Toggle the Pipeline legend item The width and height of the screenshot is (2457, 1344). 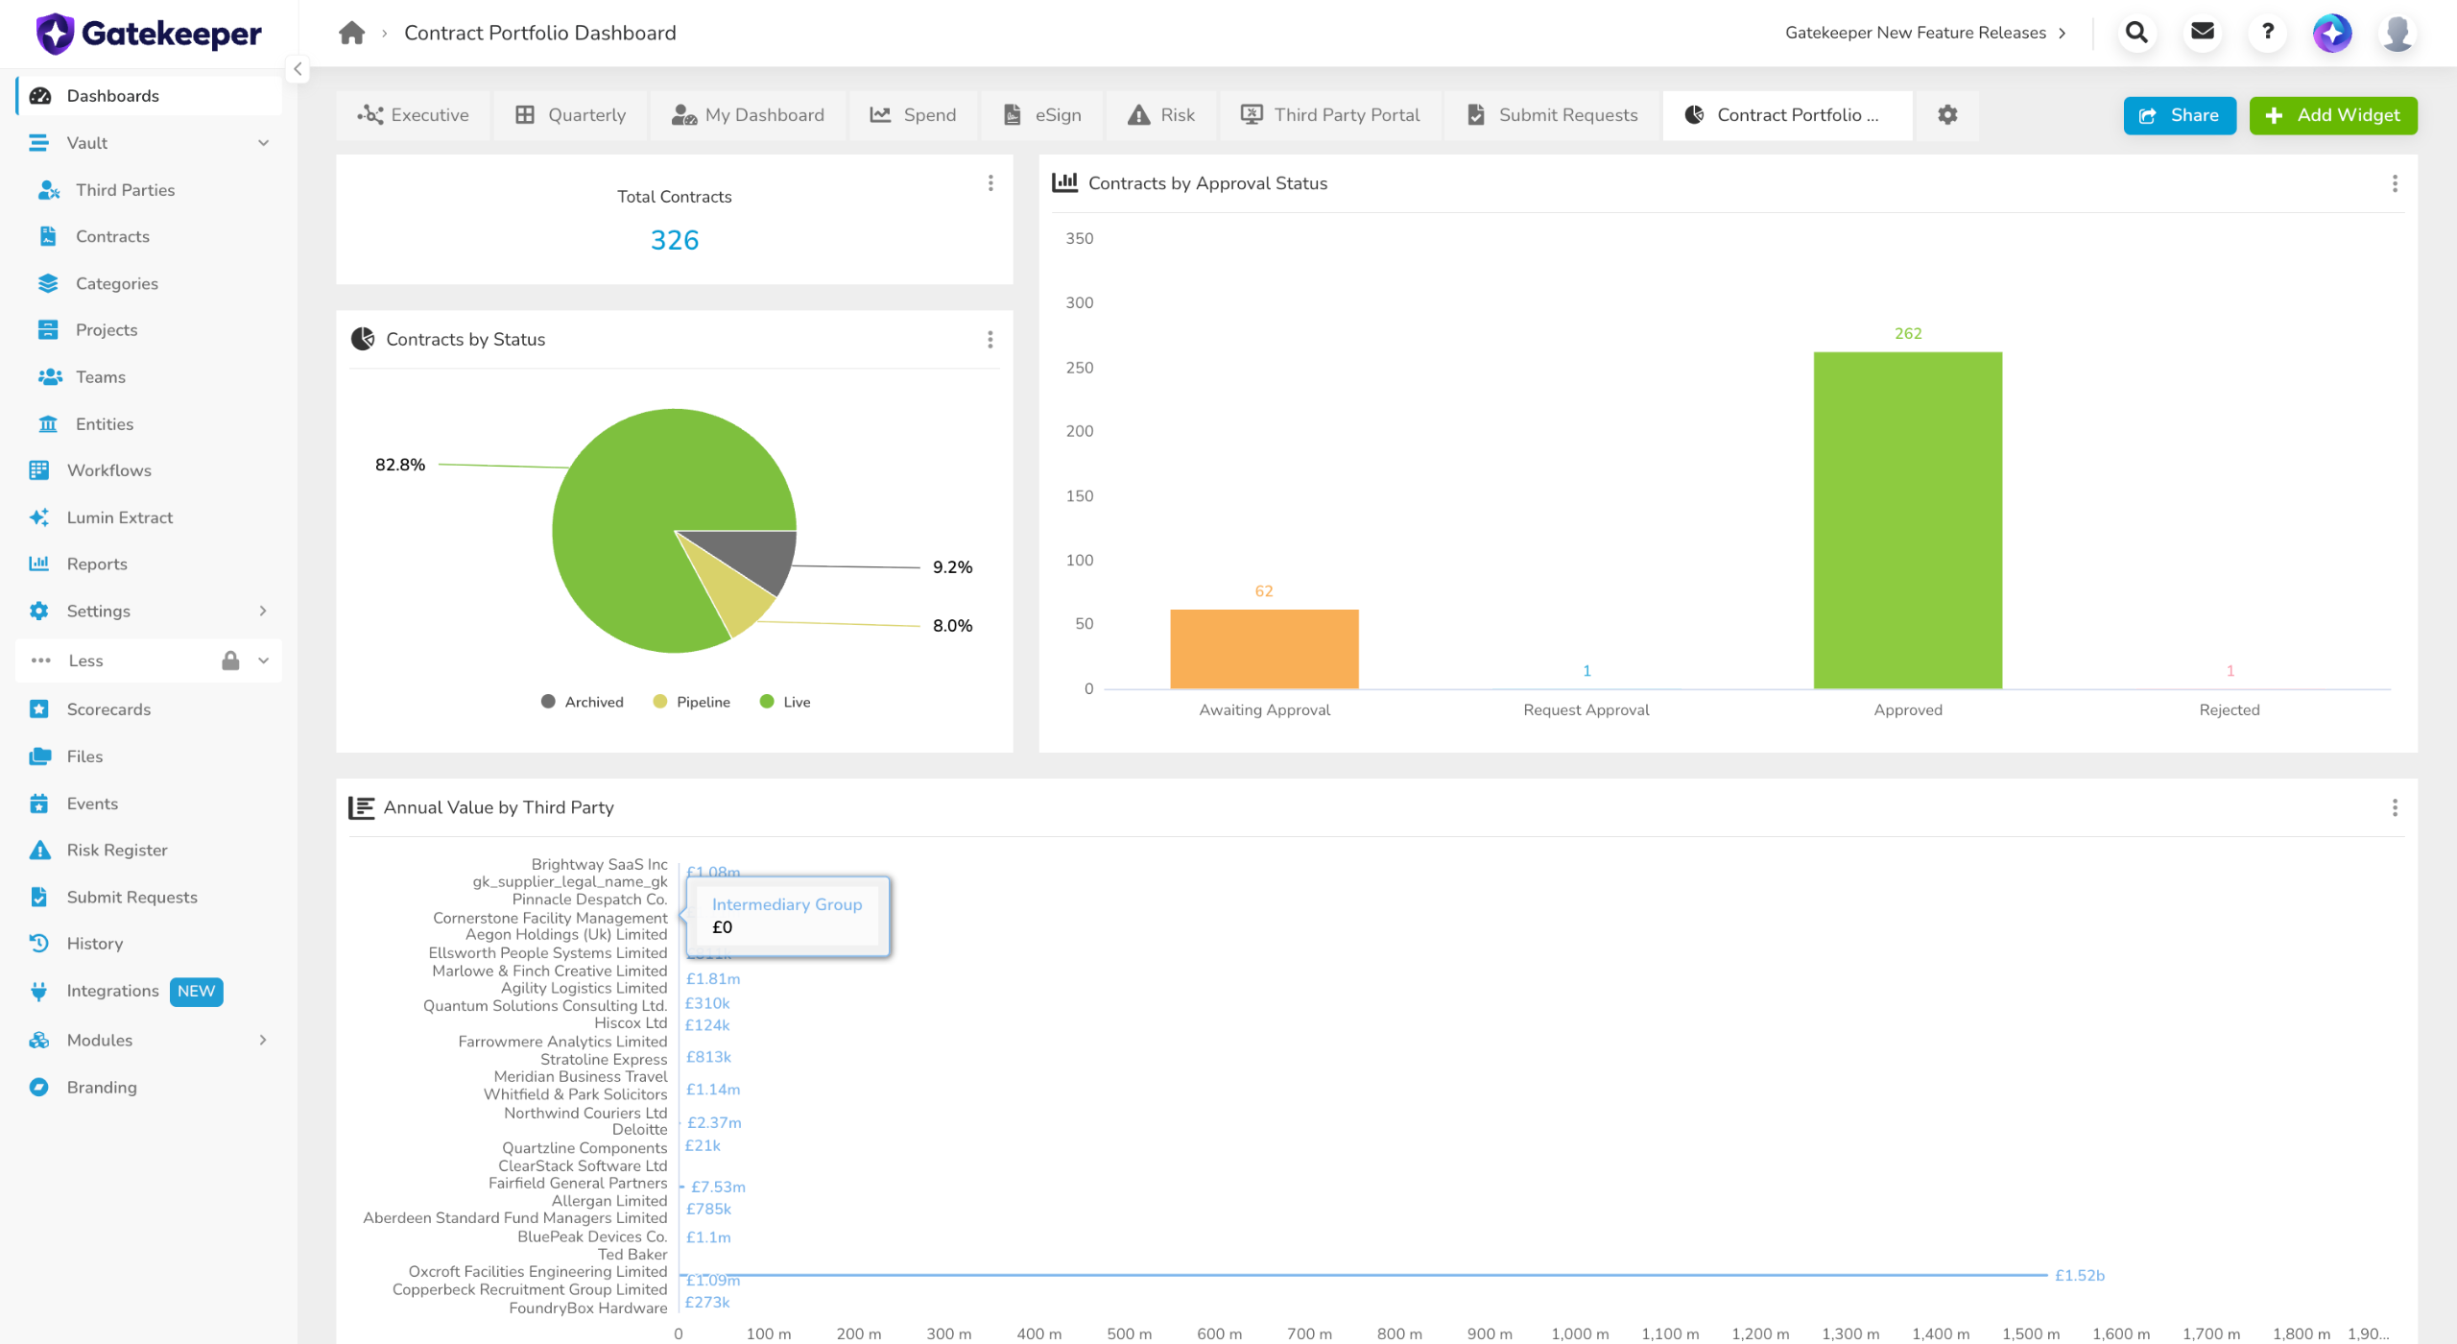click(691, 702)
